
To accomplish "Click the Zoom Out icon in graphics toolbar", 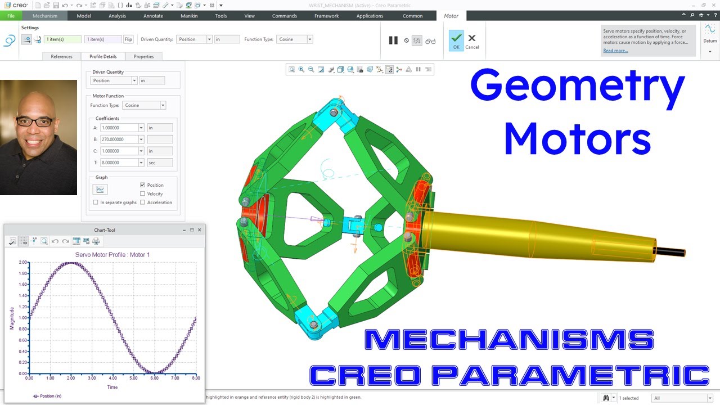I will (x=311, y=70).
